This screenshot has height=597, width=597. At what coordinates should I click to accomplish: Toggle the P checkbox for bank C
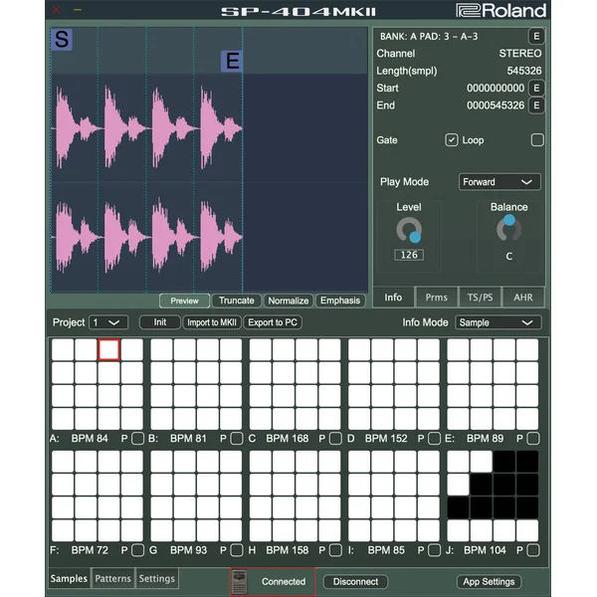pos(335,438)
